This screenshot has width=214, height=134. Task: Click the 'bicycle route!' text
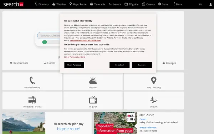point(68,129)
